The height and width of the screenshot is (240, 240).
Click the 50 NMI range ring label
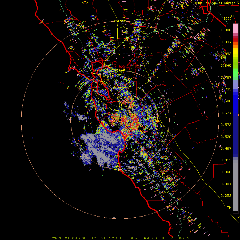click(120, 71)
